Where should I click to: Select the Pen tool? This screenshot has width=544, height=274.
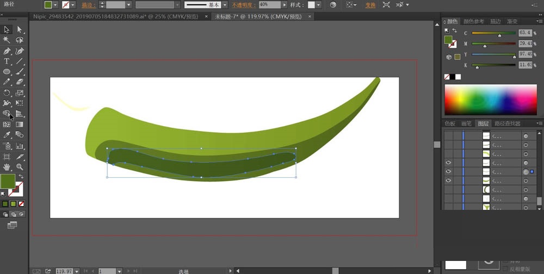tap(7, 51)
